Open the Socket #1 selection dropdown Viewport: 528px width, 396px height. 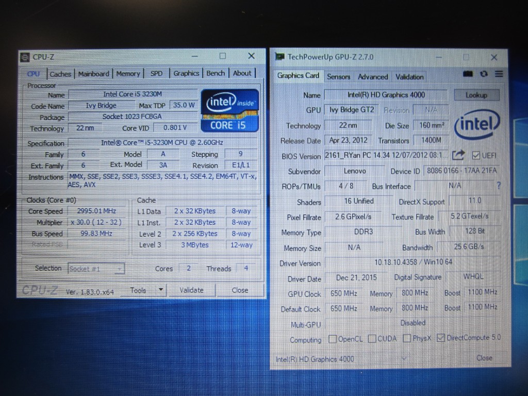(96, 269)
